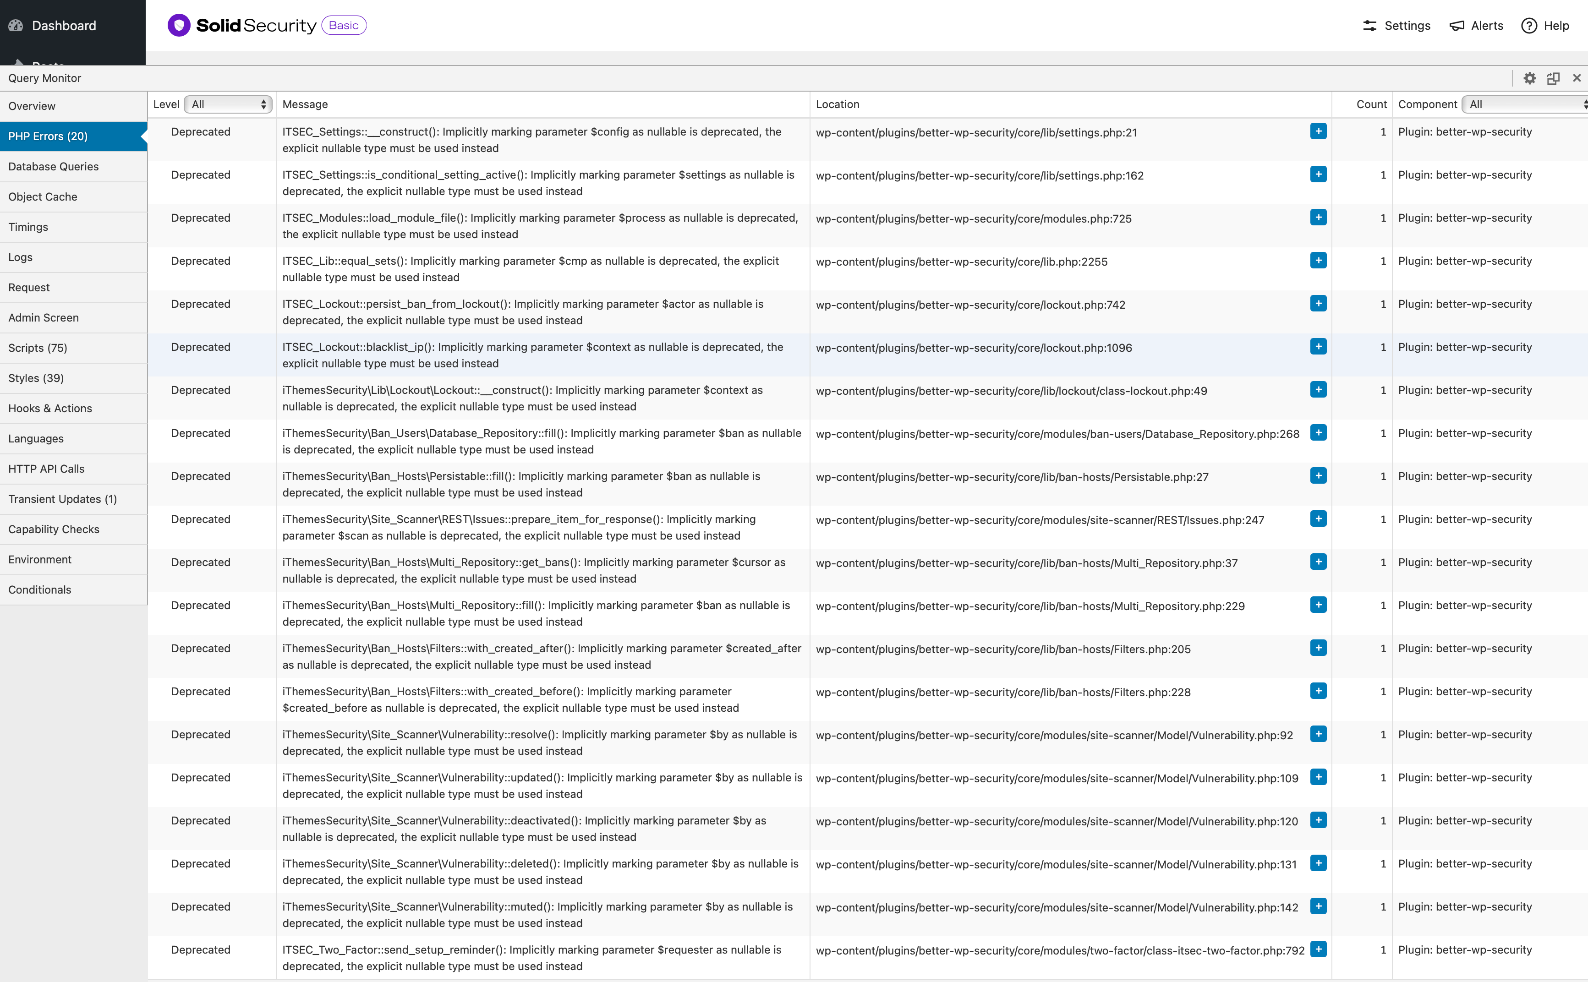Switch to Database Queries panel
Viewport: 1588px width, 982px height.
tap(53, 166)
